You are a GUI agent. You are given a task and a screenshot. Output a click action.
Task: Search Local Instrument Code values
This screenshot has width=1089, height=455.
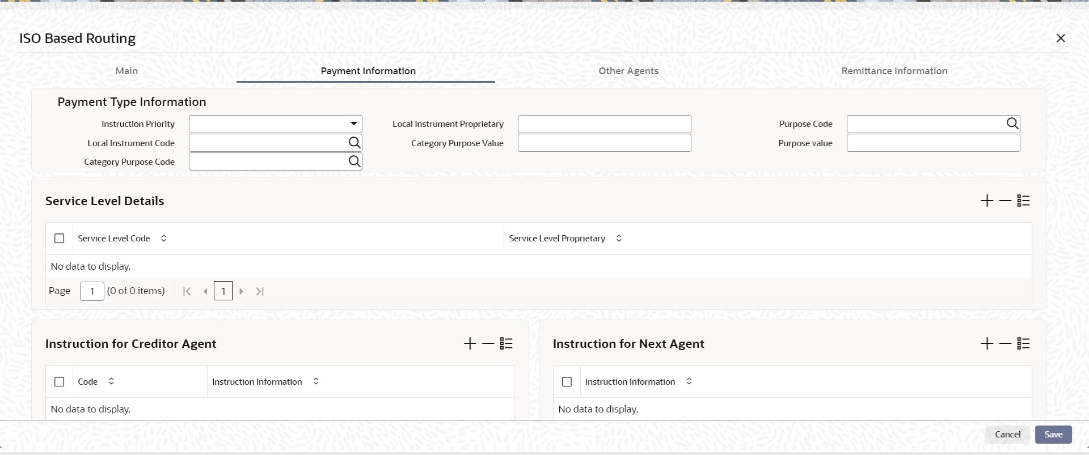(x=354, y=143)
